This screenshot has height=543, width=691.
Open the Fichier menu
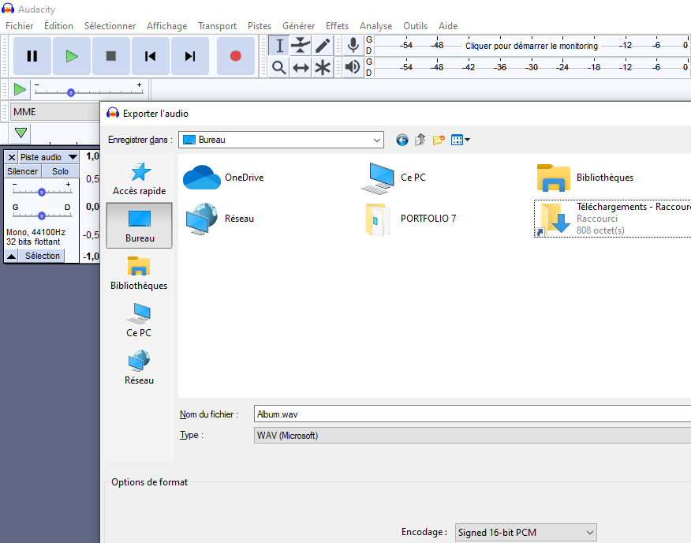tap(20, 26)
